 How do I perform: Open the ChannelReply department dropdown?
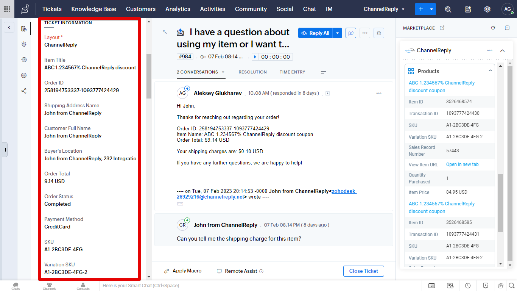(384, 9)
